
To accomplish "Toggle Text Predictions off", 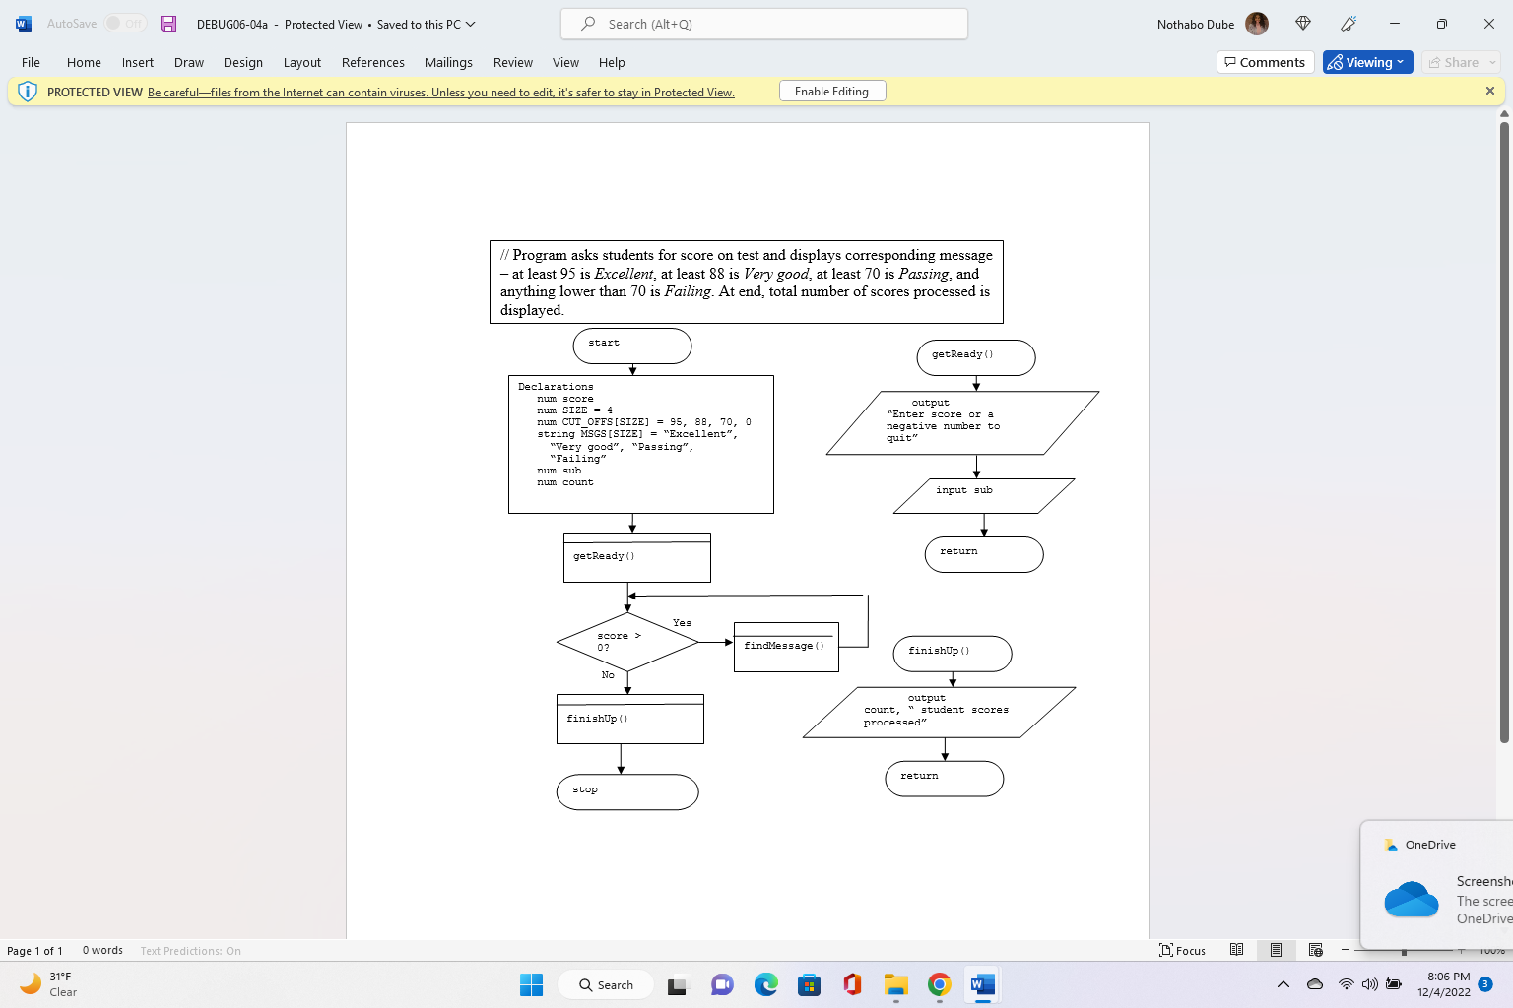I will tap(190, 950).
